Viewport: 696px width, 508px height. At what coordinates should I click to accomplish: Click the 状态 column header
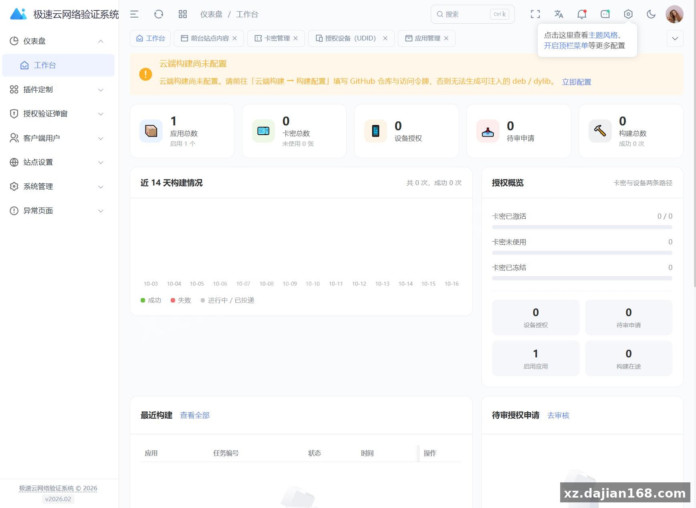[315, 453]
